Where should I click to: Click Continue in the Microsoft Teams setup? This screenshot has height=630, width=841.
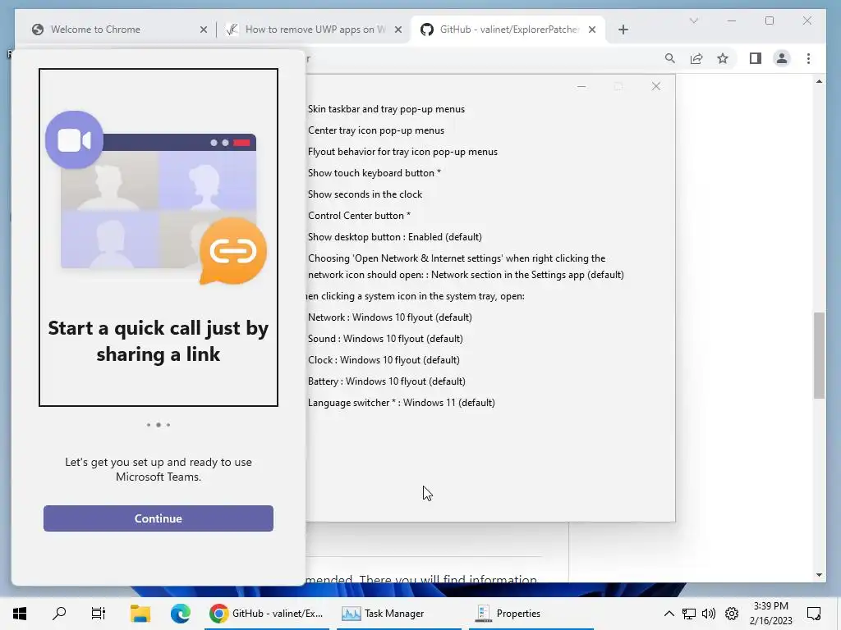[159, 518]
